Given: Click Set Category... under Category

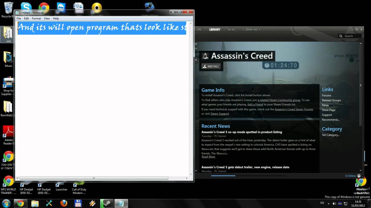Looking at the screenshot, I should (331, 135).
